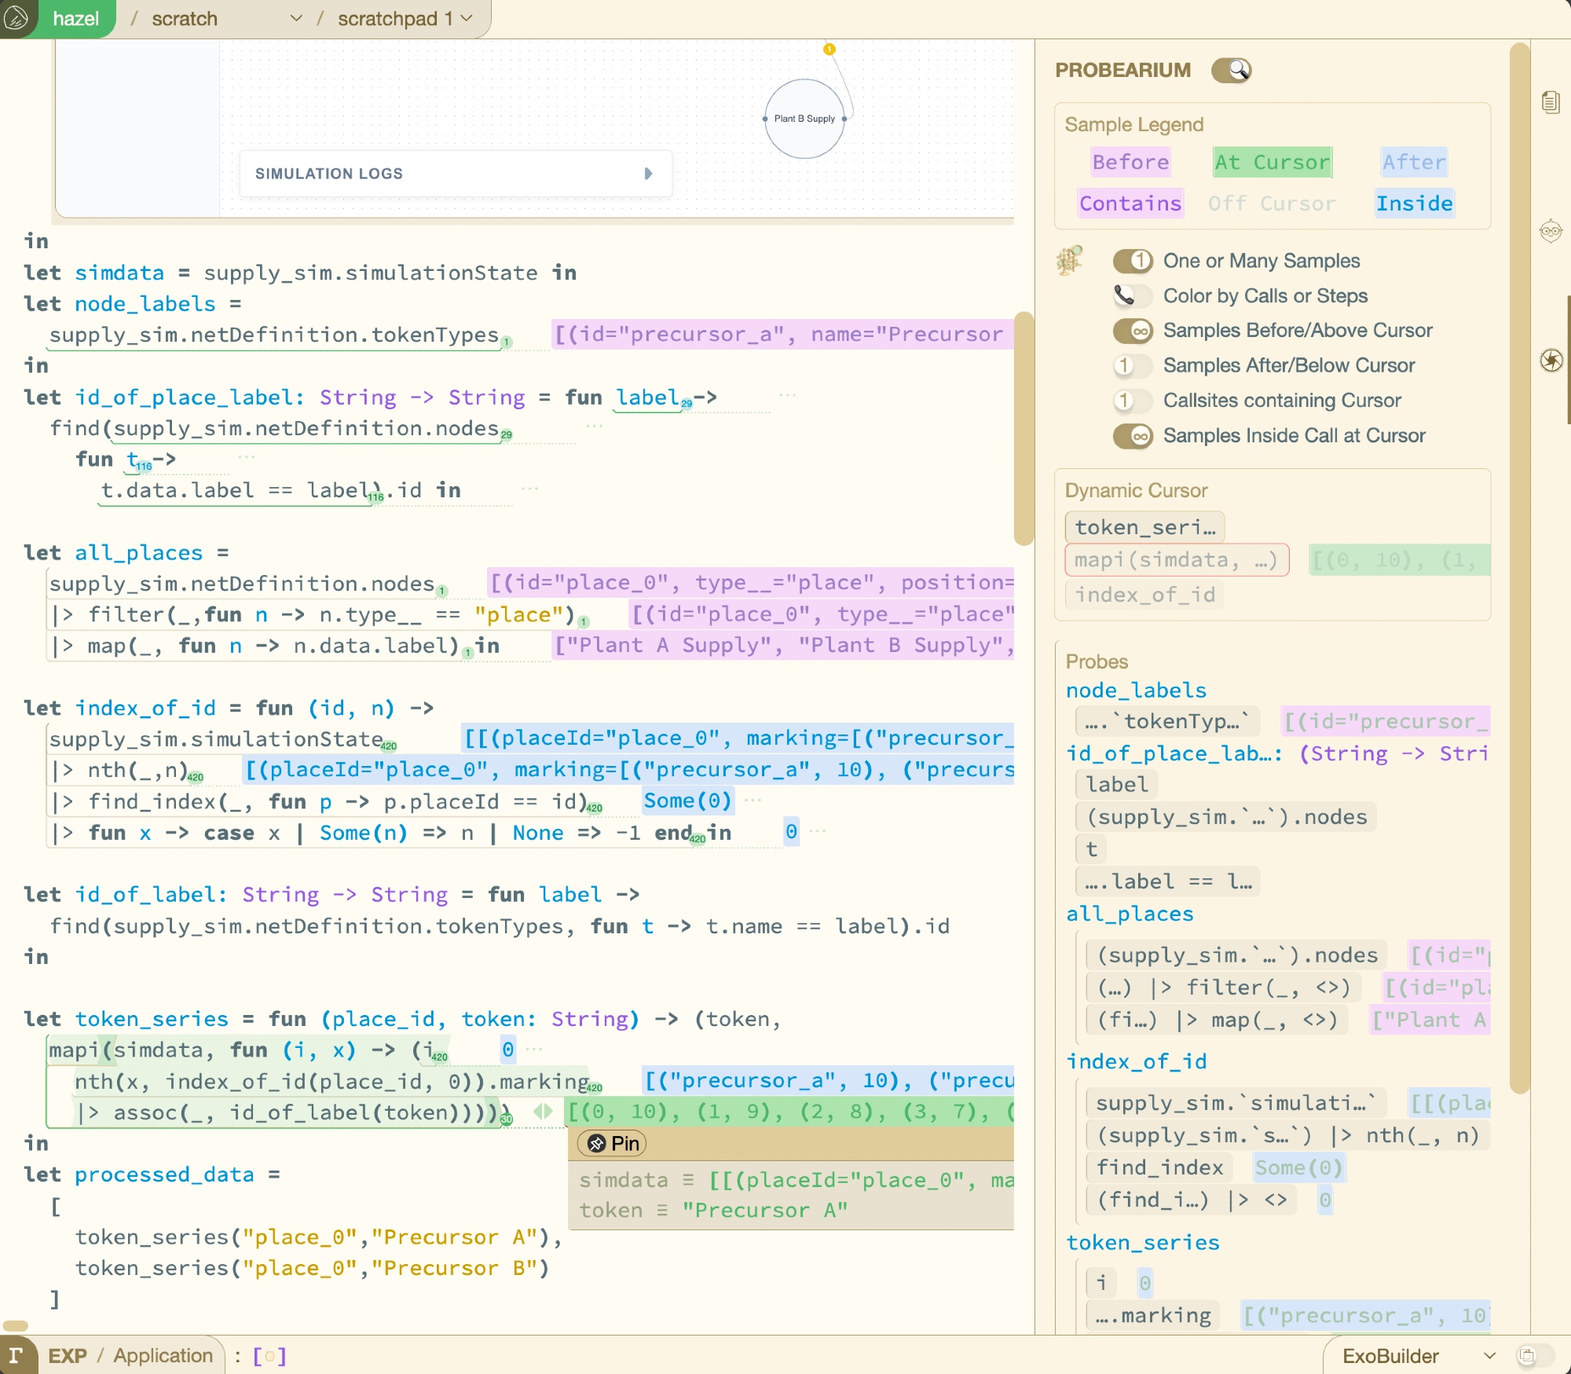This screenshot has width=1571, height=1374.
Task: Toggle Samples After/Below Cursor
Action: tap(1132, 365)
